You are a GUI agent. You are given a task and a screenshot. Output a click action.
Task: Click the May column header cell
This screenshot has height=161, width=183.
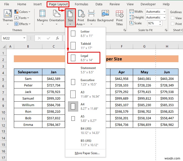pyautogui.click(x=144, y=72)
